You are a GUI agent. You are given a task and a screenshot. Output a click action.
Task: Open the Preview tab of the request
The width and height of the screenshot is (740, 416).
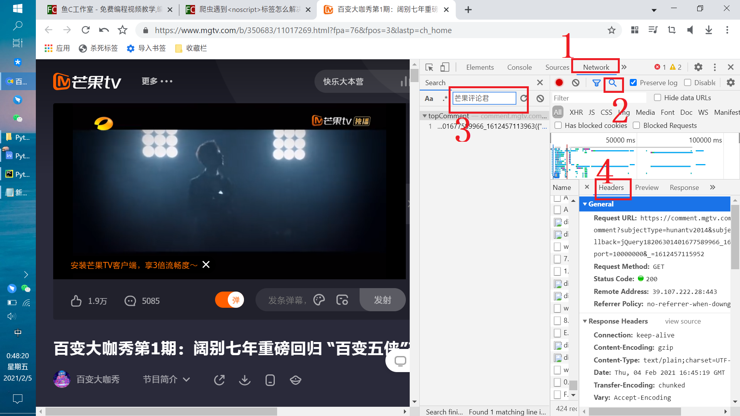click(647, 188)
